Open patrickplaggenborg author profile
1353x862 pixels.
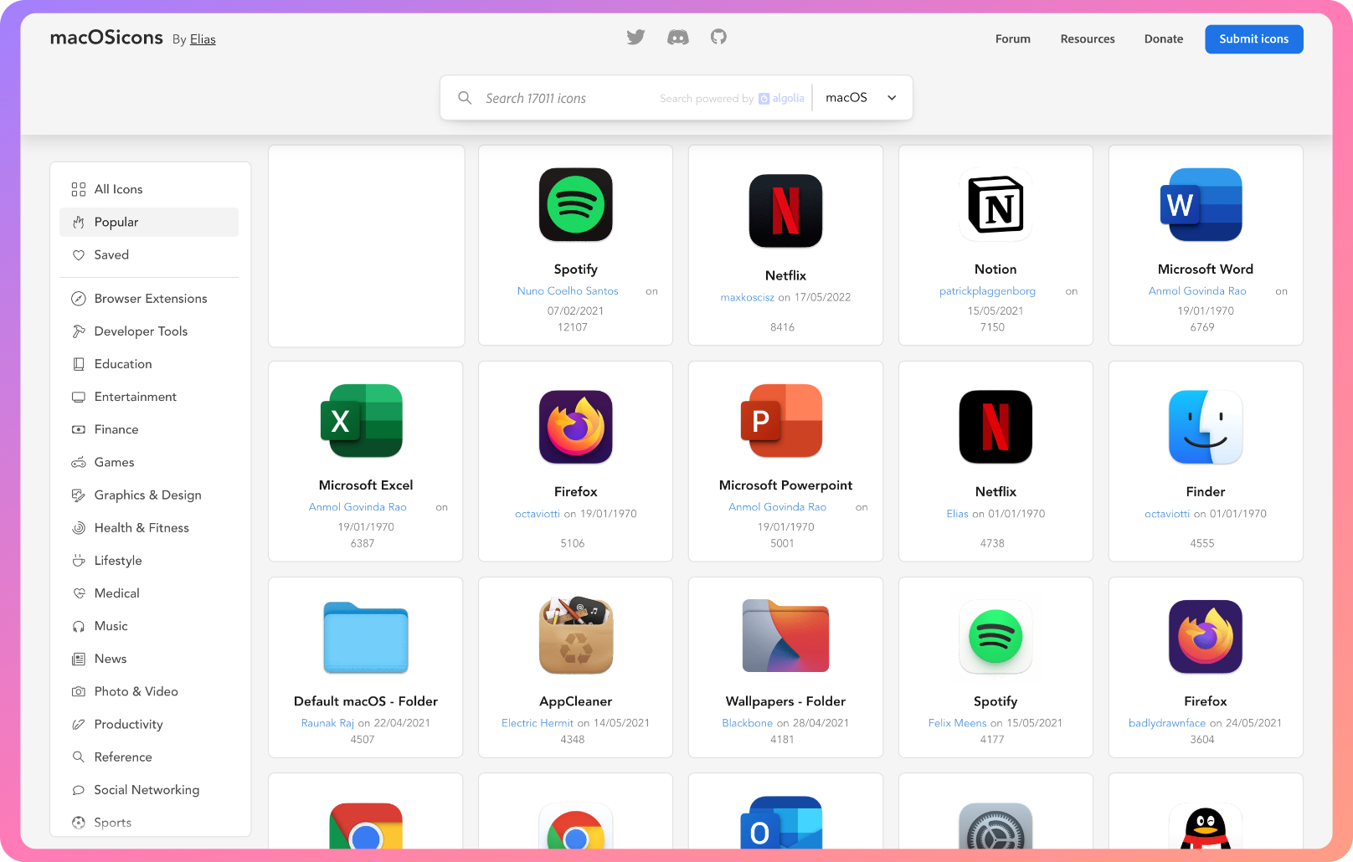[x=987, y=291]
